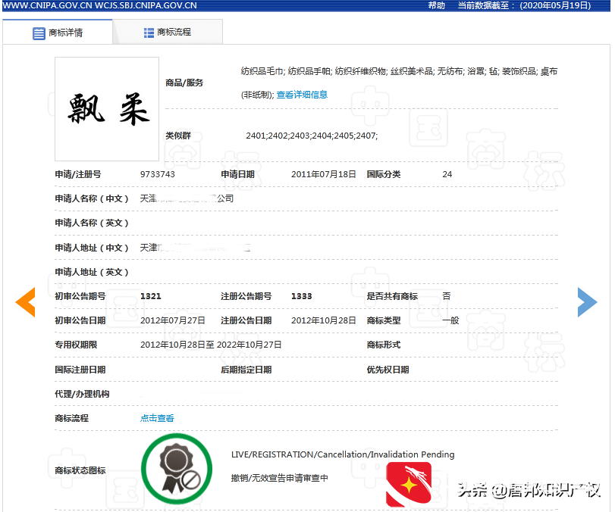Go to the next trademark with the blue arrow

coord(587,301)
